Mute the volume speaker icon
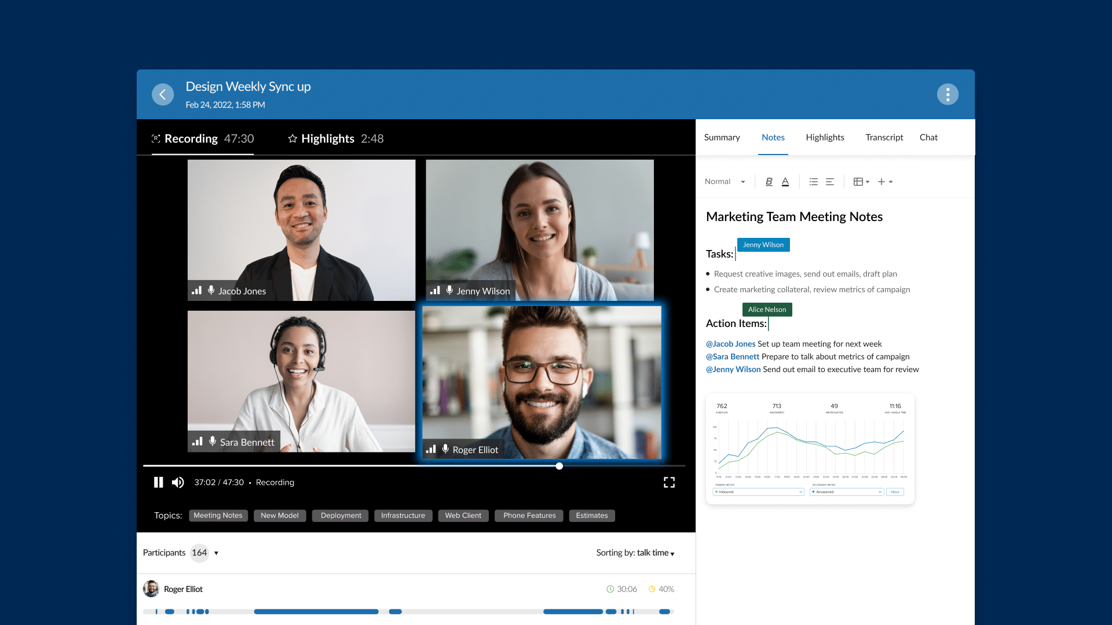This screenshot has width=1112, height=625. click(178, 482)
